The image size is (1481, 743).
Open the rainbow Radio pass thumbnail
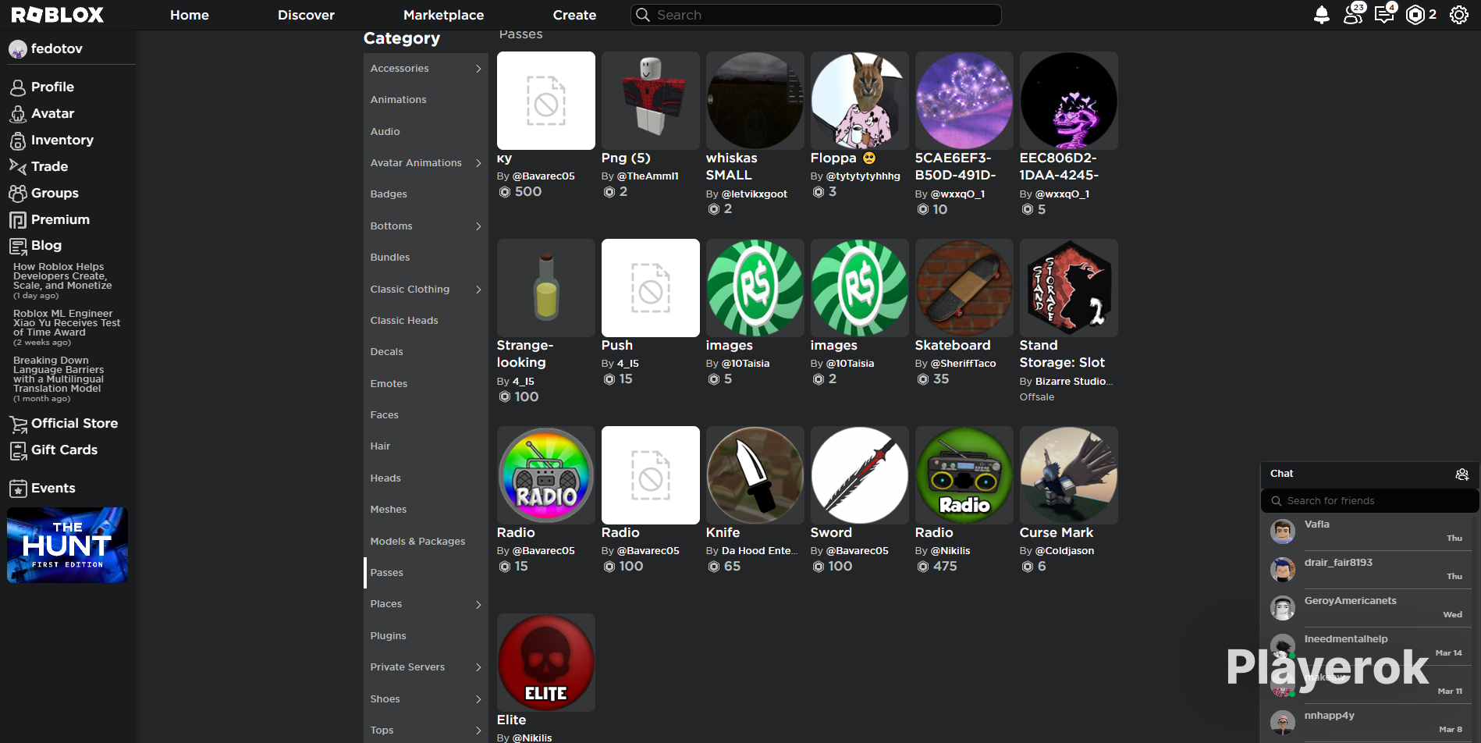[x=546, y=475]
